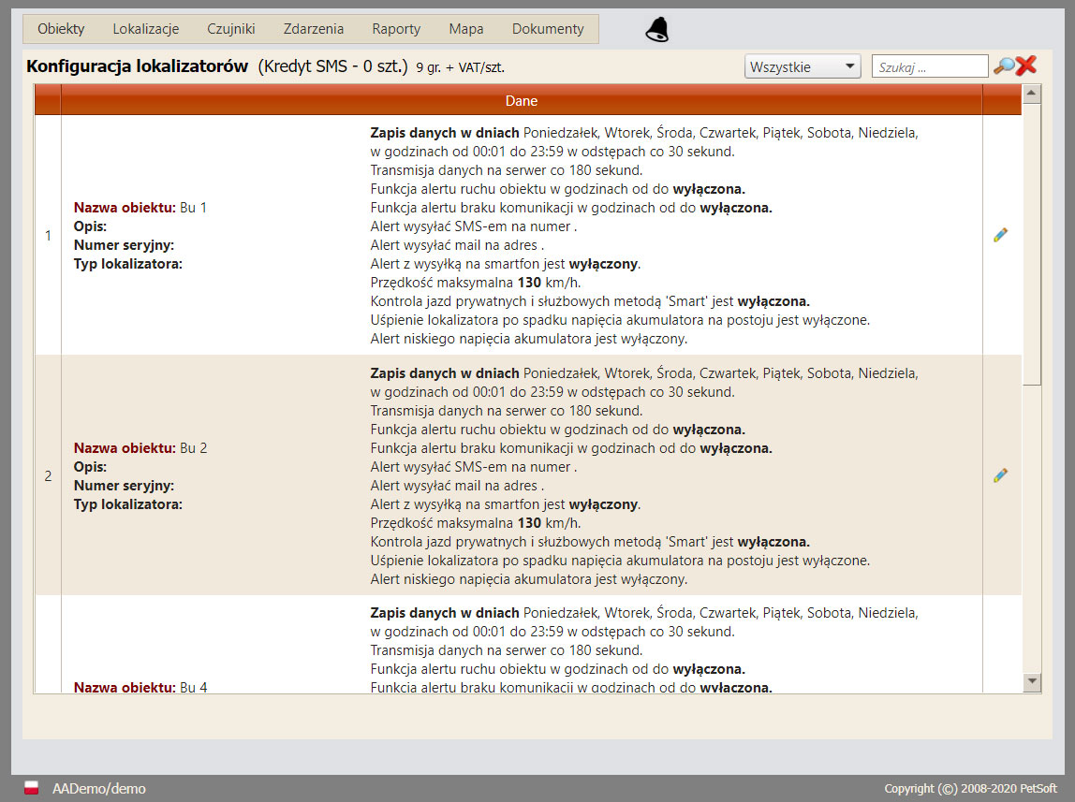Click the scrollbar up arrow
This screenshot has width=1075, height=802.
[1031, 94]
